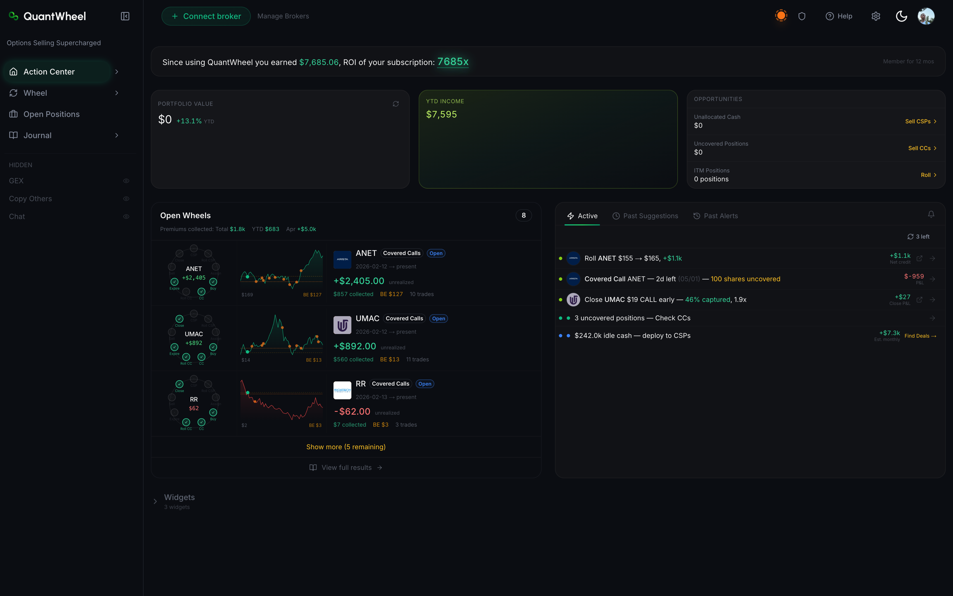Switch to the Active tab

[582, 216]
